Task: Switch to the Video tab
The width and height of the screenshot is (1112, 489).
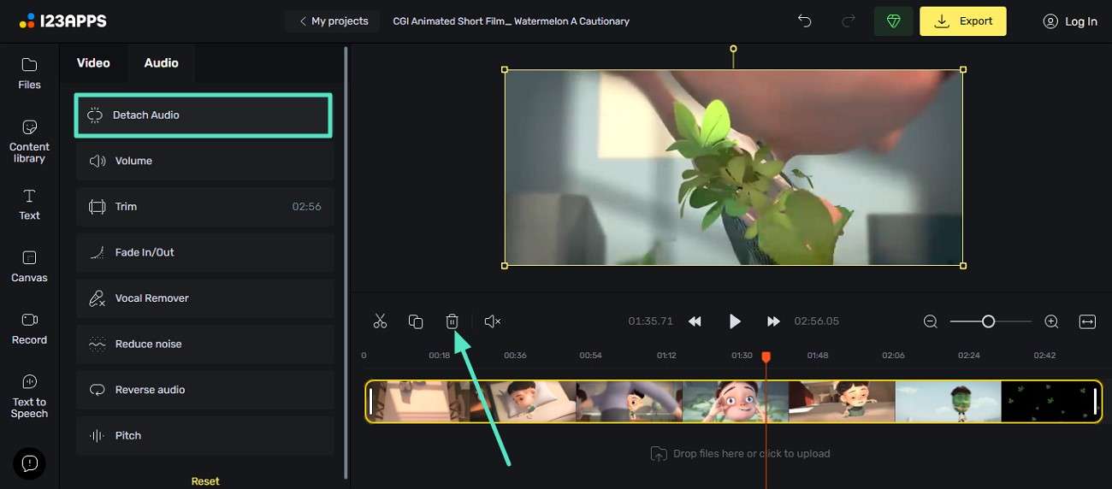Action: click(x=93, y=63)
